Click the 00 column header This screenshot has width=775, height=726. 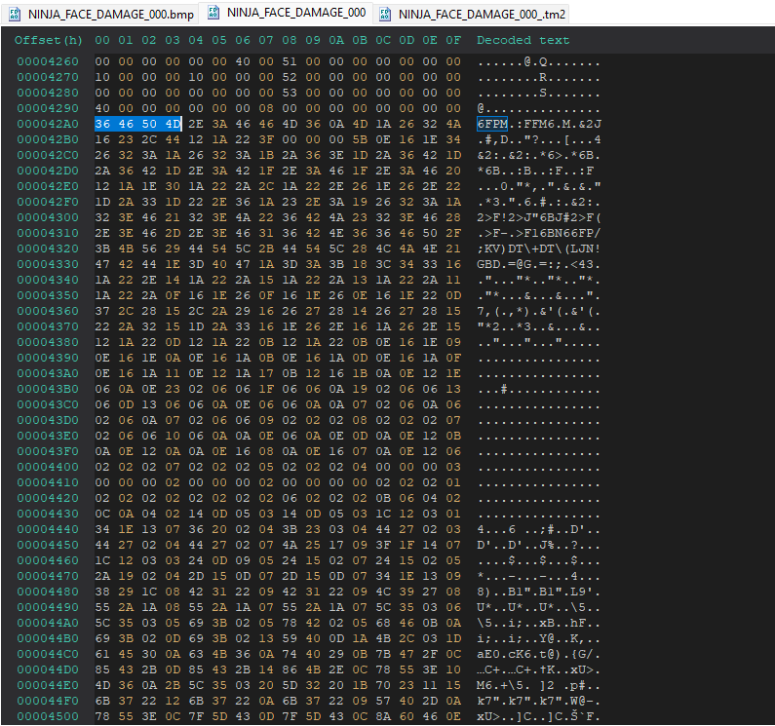[102, 40]
